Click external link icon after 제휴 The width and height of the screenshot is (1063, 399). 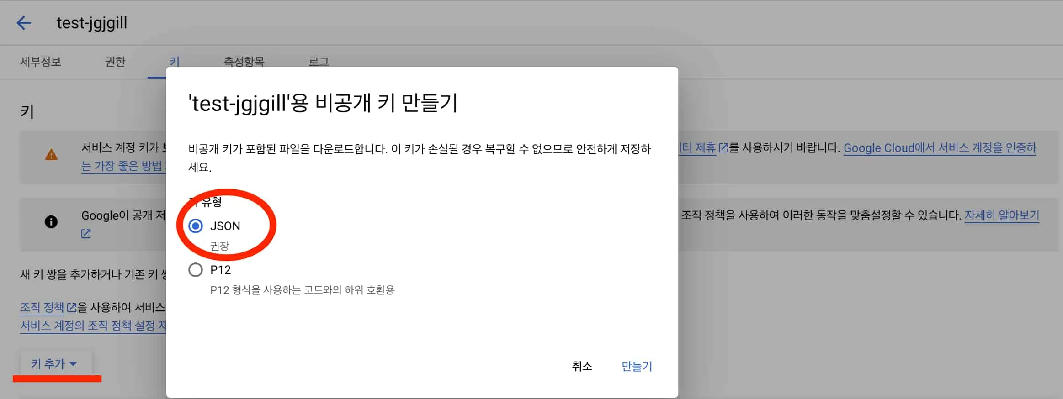point(723,148)
